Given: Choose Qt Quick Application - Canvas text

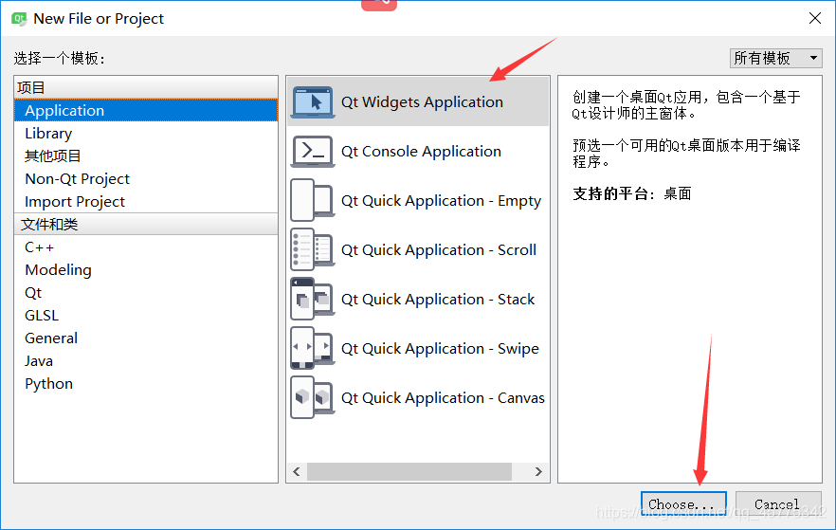Looking at the screenshot, I should tap(443, 398).
